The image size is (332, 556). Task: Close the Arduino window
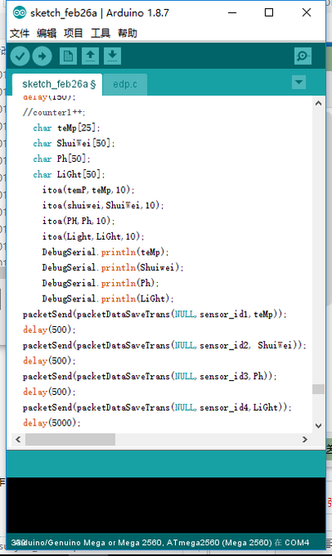[x=306, y=12]
